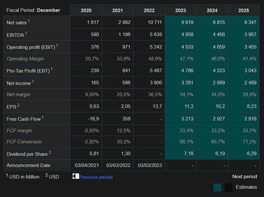Select the 2023 column header

pos(181,10)
